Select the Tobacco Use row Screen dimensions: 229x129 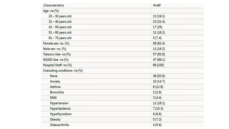point(122,54)
